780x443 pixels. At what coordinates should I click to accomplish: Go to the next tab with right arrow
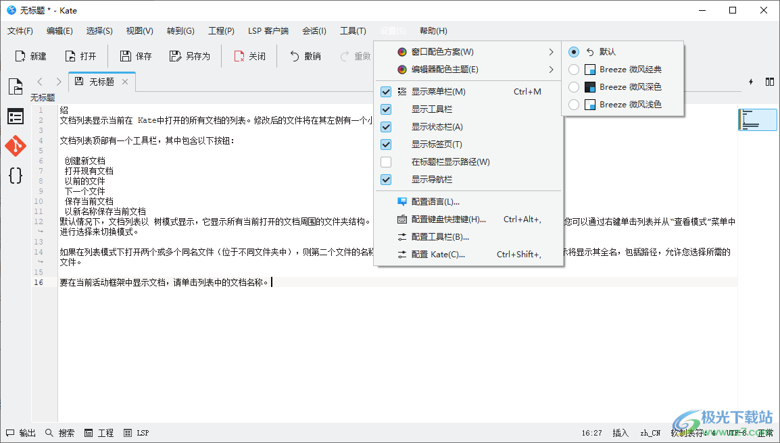coord(59,82)
